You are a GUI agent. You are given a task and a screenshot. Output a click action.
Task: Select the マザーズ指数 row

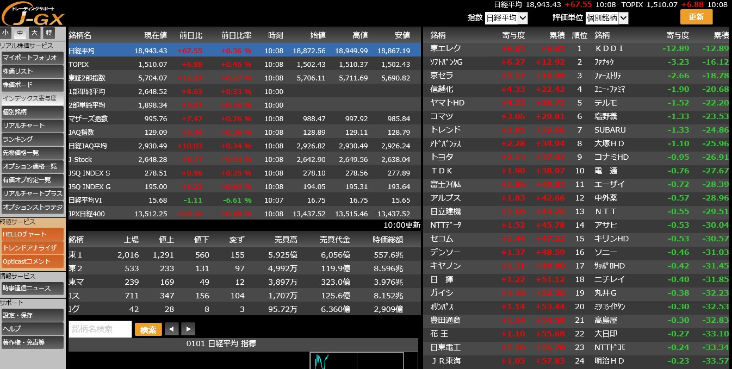(x=244, y=118)
